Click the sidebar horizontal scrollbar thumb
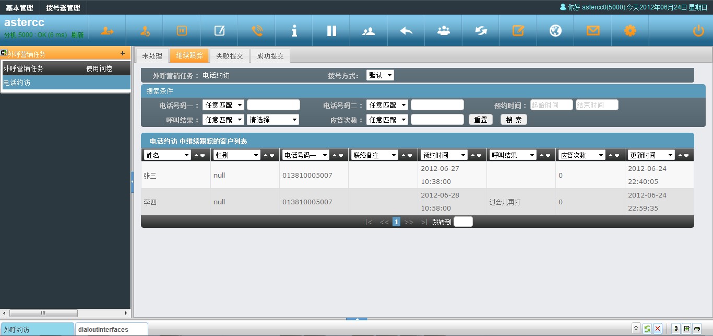Screen dimensions: 713x336 [x=43, y=313]
